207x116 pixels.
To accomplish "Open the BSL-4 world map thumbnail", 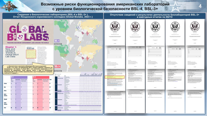I will coord(78,32).
